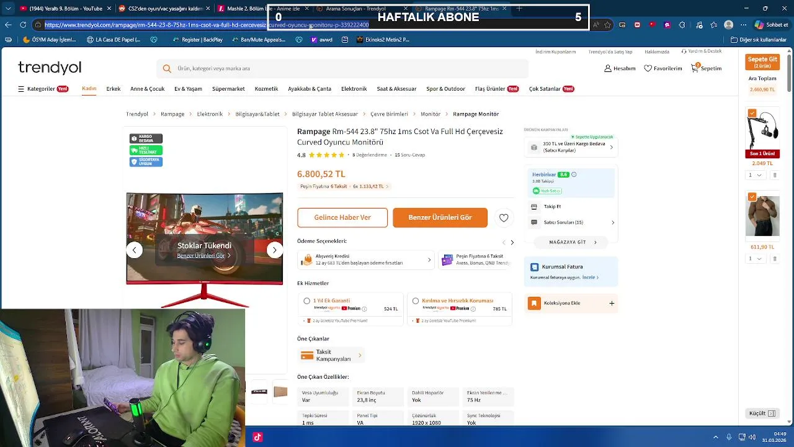The width and height of the screenshot is (794, 447).
Task: Click Takip Et store icon
Action: pos(535,206)
